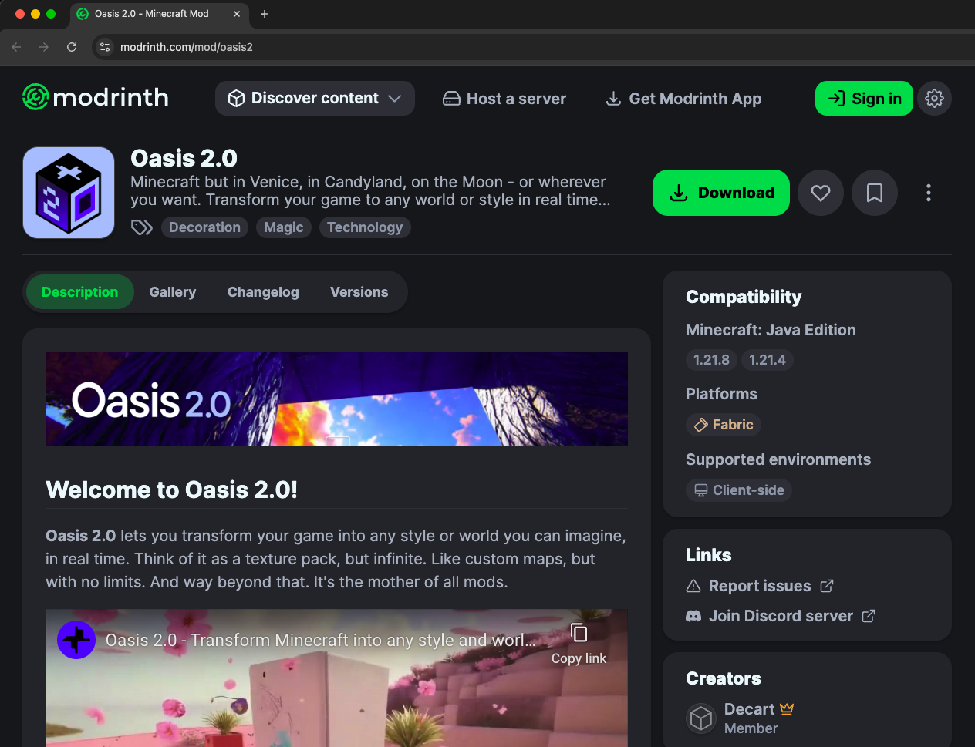Select the 1.21.4 version badge

[x=768, y=360]
